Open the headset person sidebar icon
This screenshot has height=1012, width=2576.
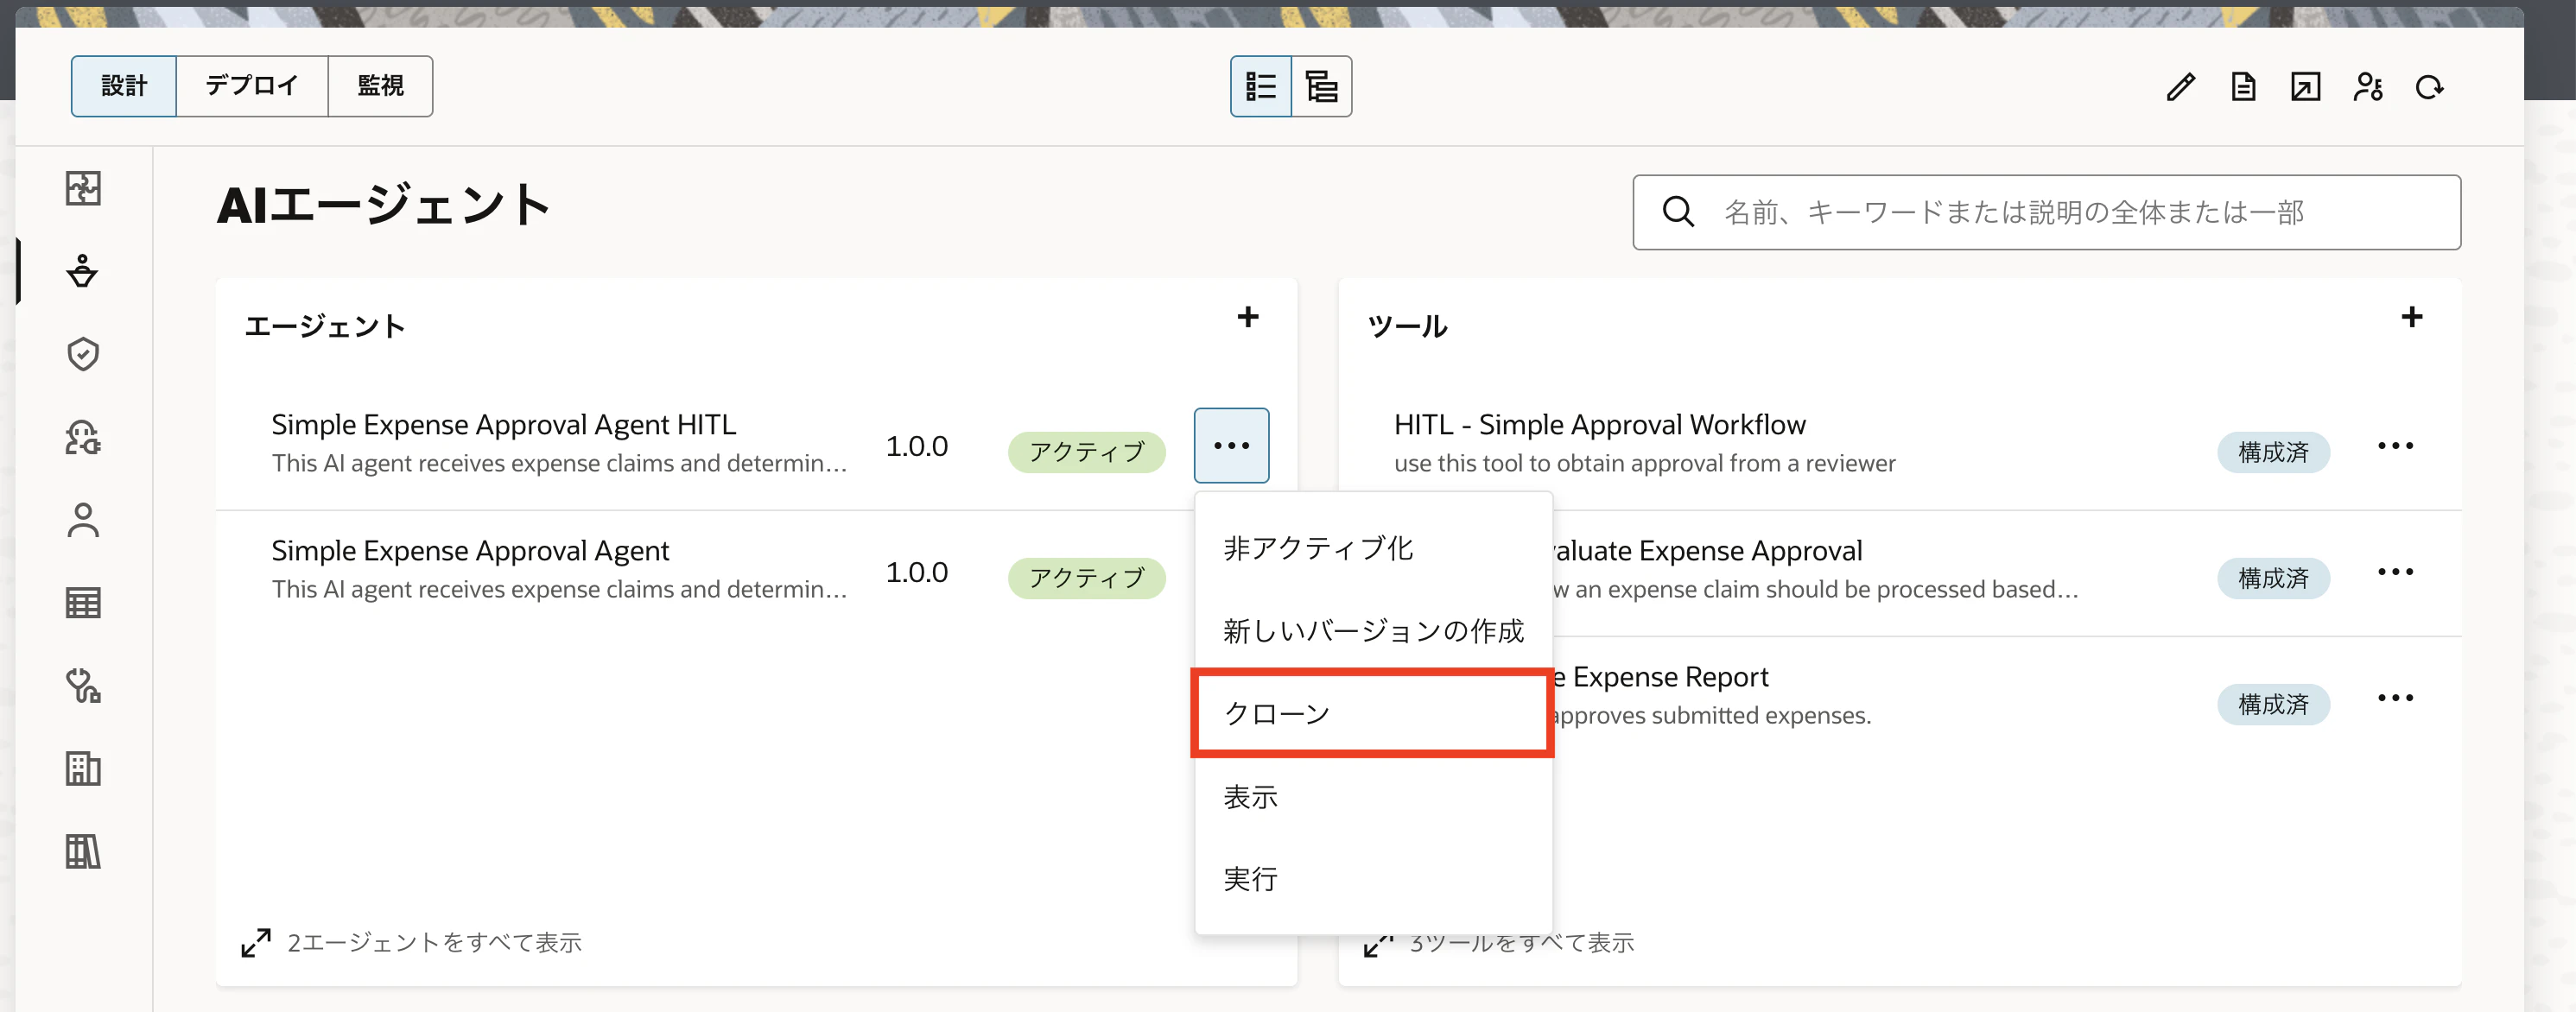point(83,437)
